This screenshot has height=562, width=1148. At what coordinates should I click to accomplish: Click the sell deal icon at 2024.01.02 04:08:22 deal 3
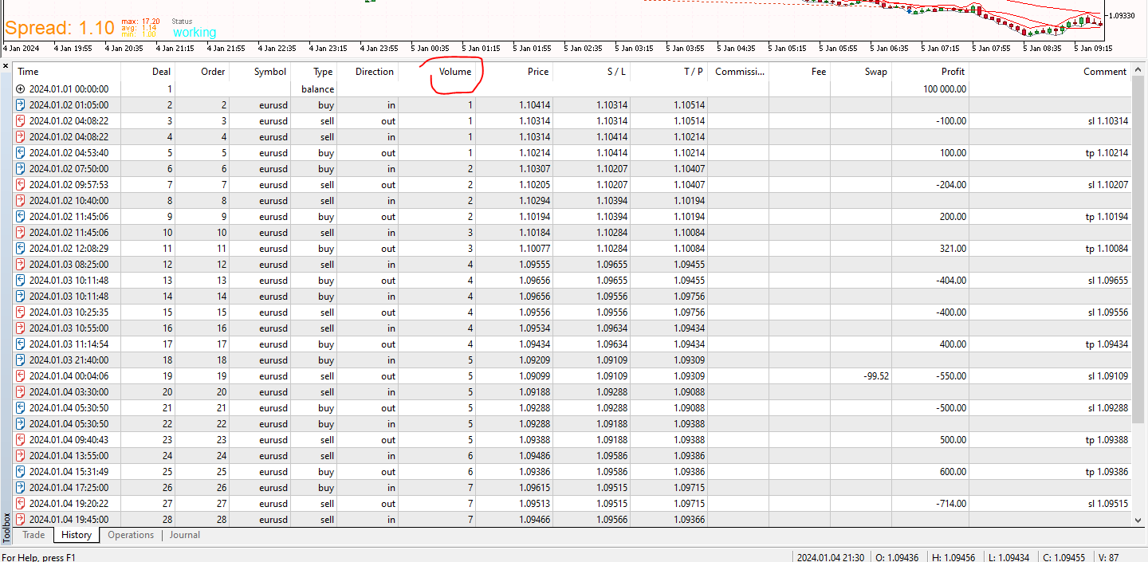(21, 121)
